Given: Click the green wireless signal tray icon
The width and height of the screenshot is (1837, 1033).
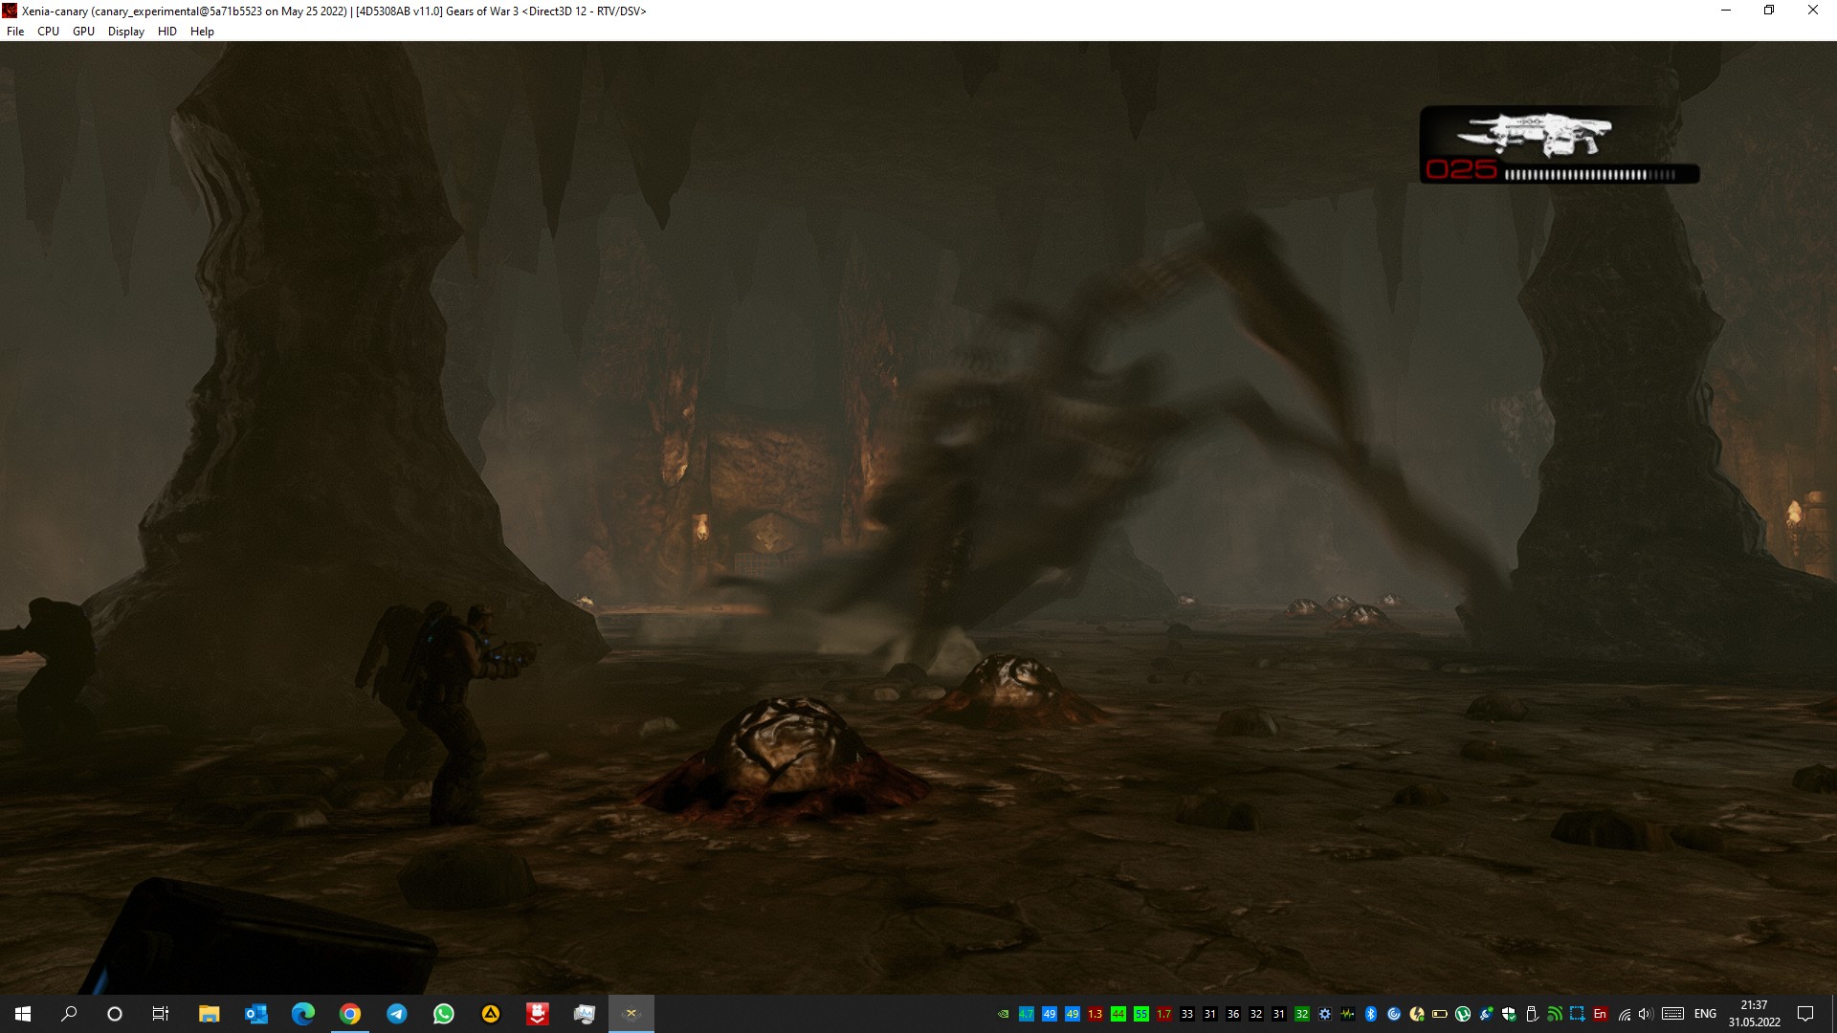Looking at the screenshot, I should coord(1554,1014).
